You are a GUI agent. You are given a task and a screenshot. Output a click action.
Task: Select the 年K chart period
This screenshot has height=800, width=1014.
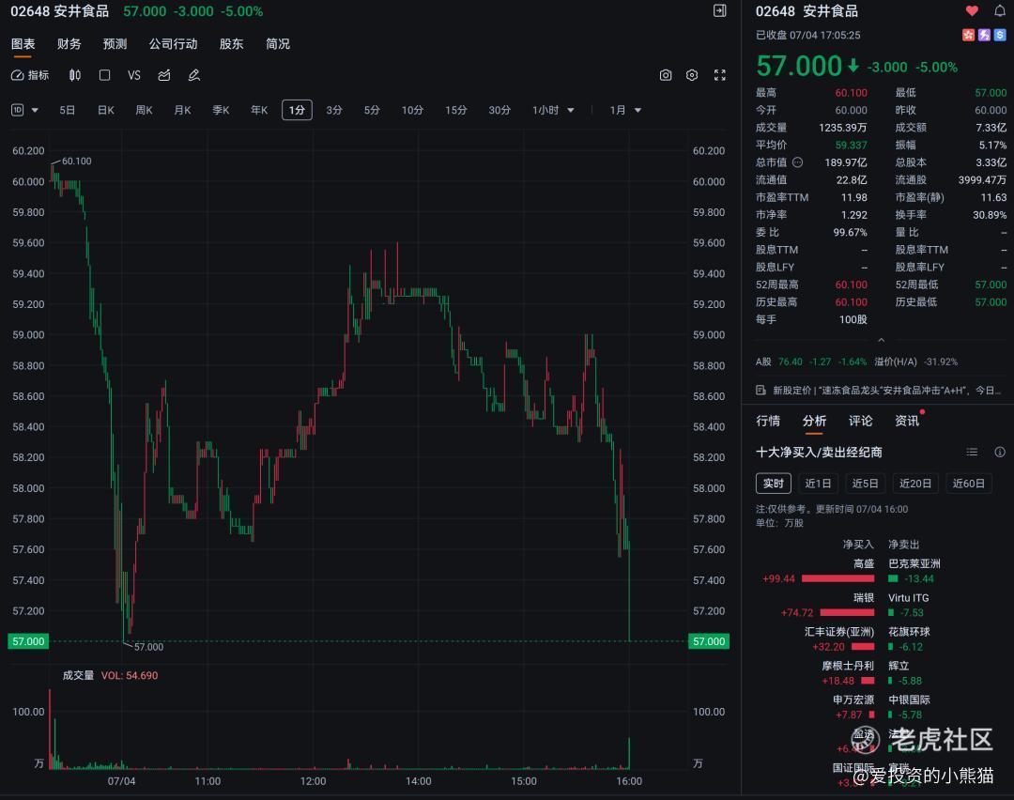[x=259, y=110]
